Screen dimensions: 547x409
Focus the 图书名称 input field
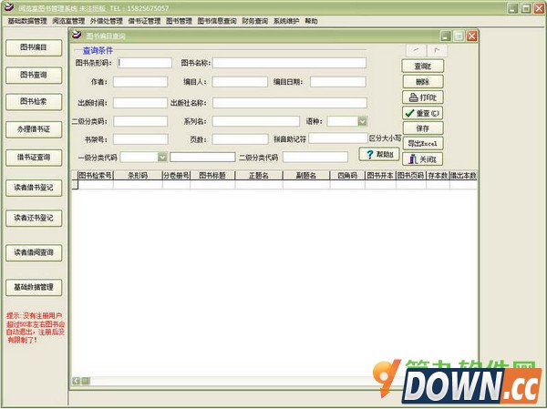[289, 63]
